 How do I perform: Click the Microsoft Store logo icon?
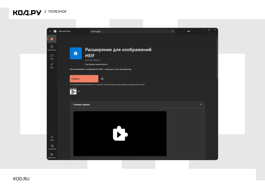(x=55, y=31)
